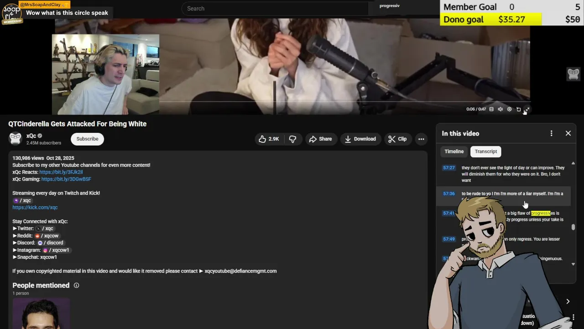Click the "Member Goal" overlay row
Image resolution: width=584 pixels, height=329 pixels.
tap(511, 7)
